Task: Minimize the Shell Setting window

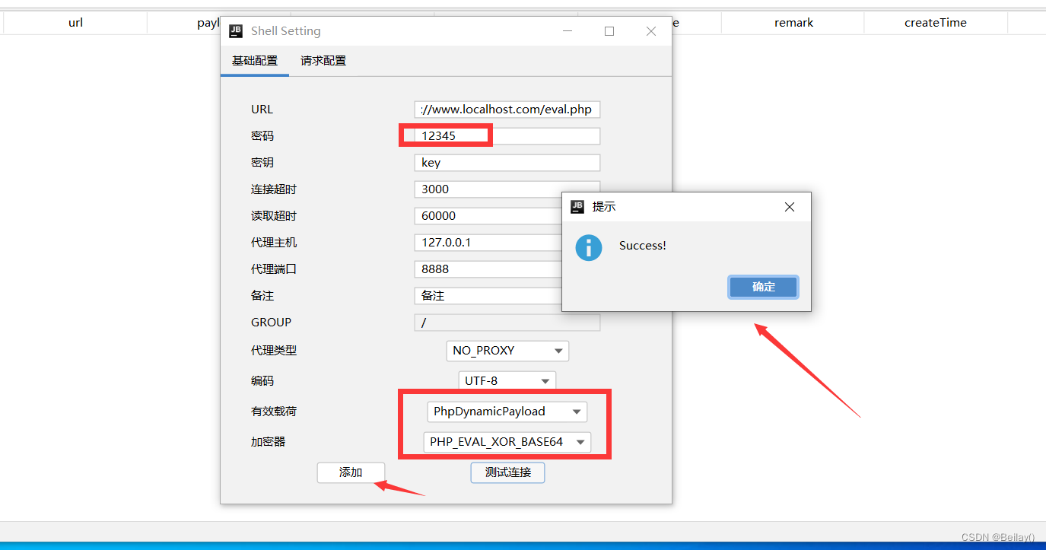Action: coord(568,31)
